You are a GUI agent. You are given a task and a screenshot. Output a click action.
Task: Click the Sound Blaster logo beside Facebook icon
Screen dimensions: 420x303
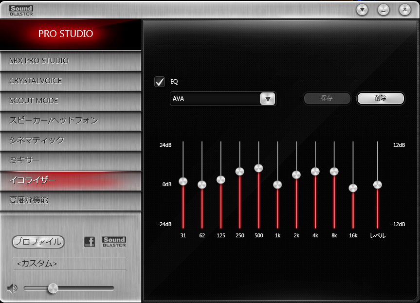pos(114,242)
